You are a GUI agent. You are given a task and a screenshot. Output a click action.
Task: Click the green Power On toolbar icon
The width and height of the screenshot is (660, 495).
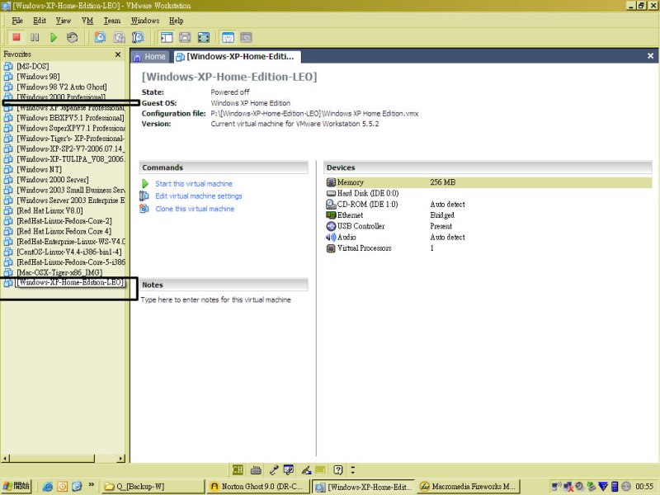coord(54,37)
